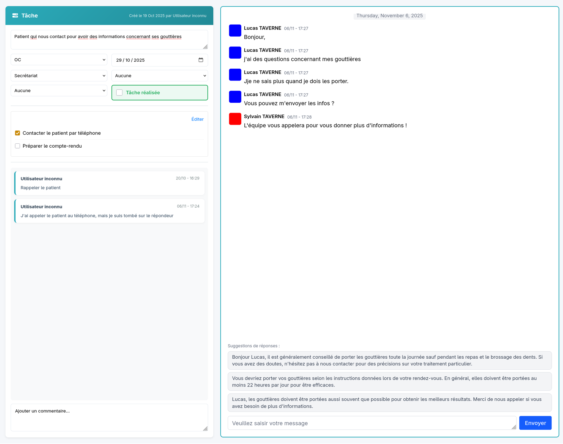Screen dimensions: 563x444
Task: Click resize grip of comment box
Action: (205, 429)
